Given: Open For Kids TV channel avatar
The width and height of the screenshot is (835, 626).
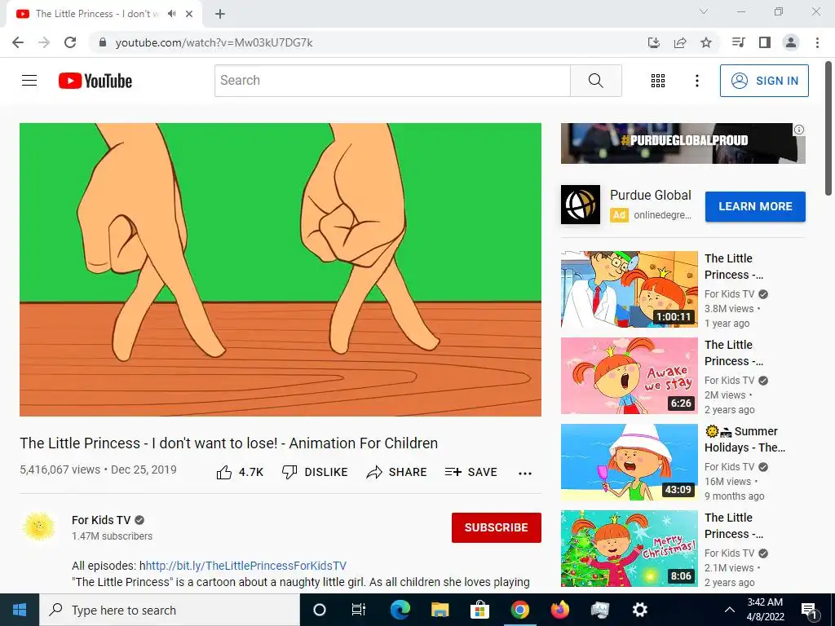Looking at the screenshot, I should pos(39,527).
